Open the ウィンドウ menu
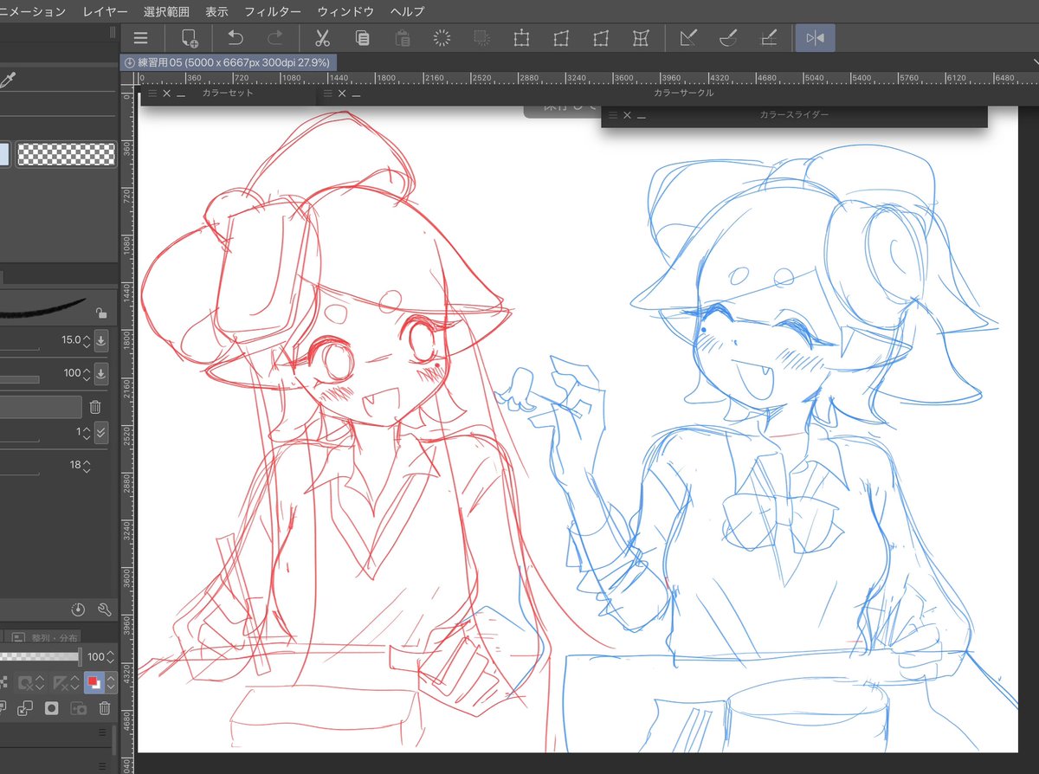Viewport: 1039px width, 774px height. click(345, 11)
